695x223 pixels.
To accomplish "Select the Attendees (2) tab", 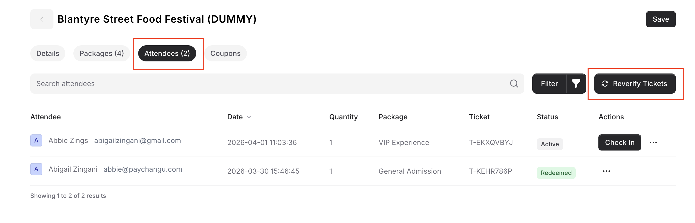I will tap(167, 53).
